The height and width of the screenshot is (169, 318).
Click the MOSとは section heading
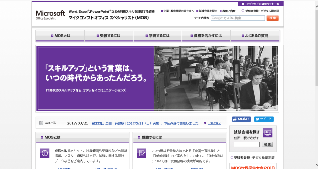(52, 137)
